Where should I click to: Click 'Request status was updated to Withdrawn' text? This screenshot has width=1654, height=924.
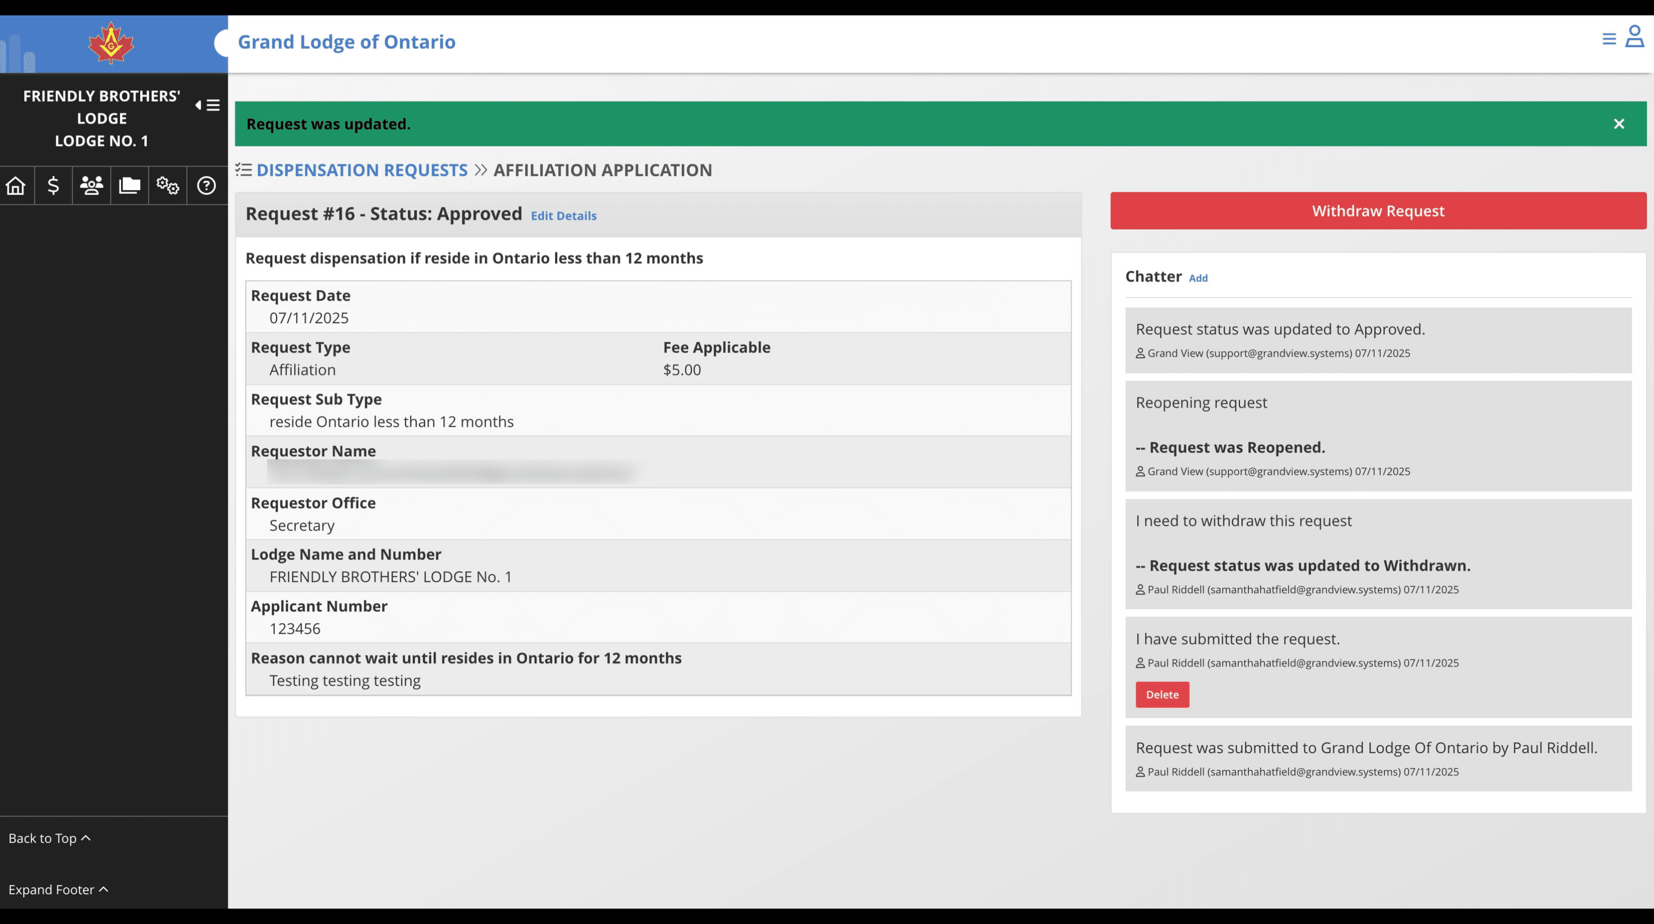[1303, 566]
